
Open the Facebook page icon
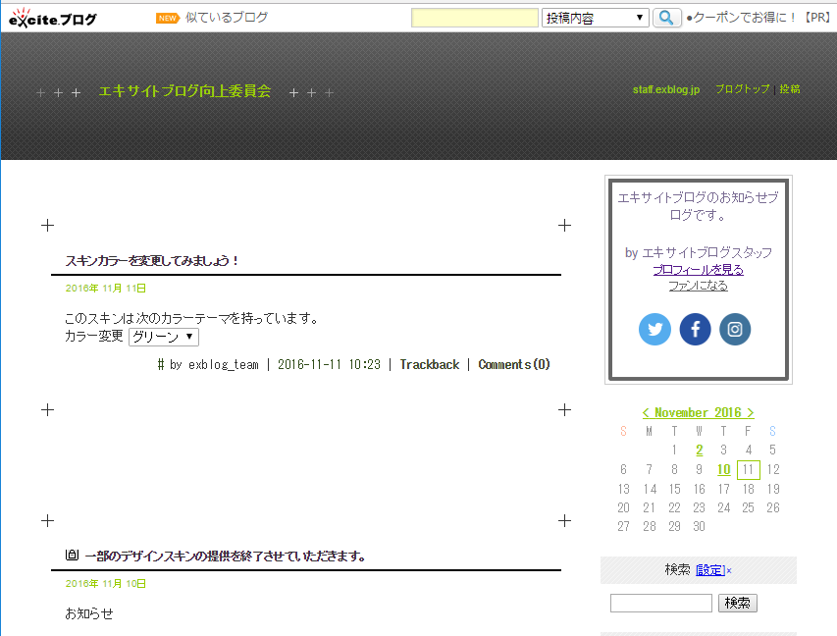[x=695, y=329]
